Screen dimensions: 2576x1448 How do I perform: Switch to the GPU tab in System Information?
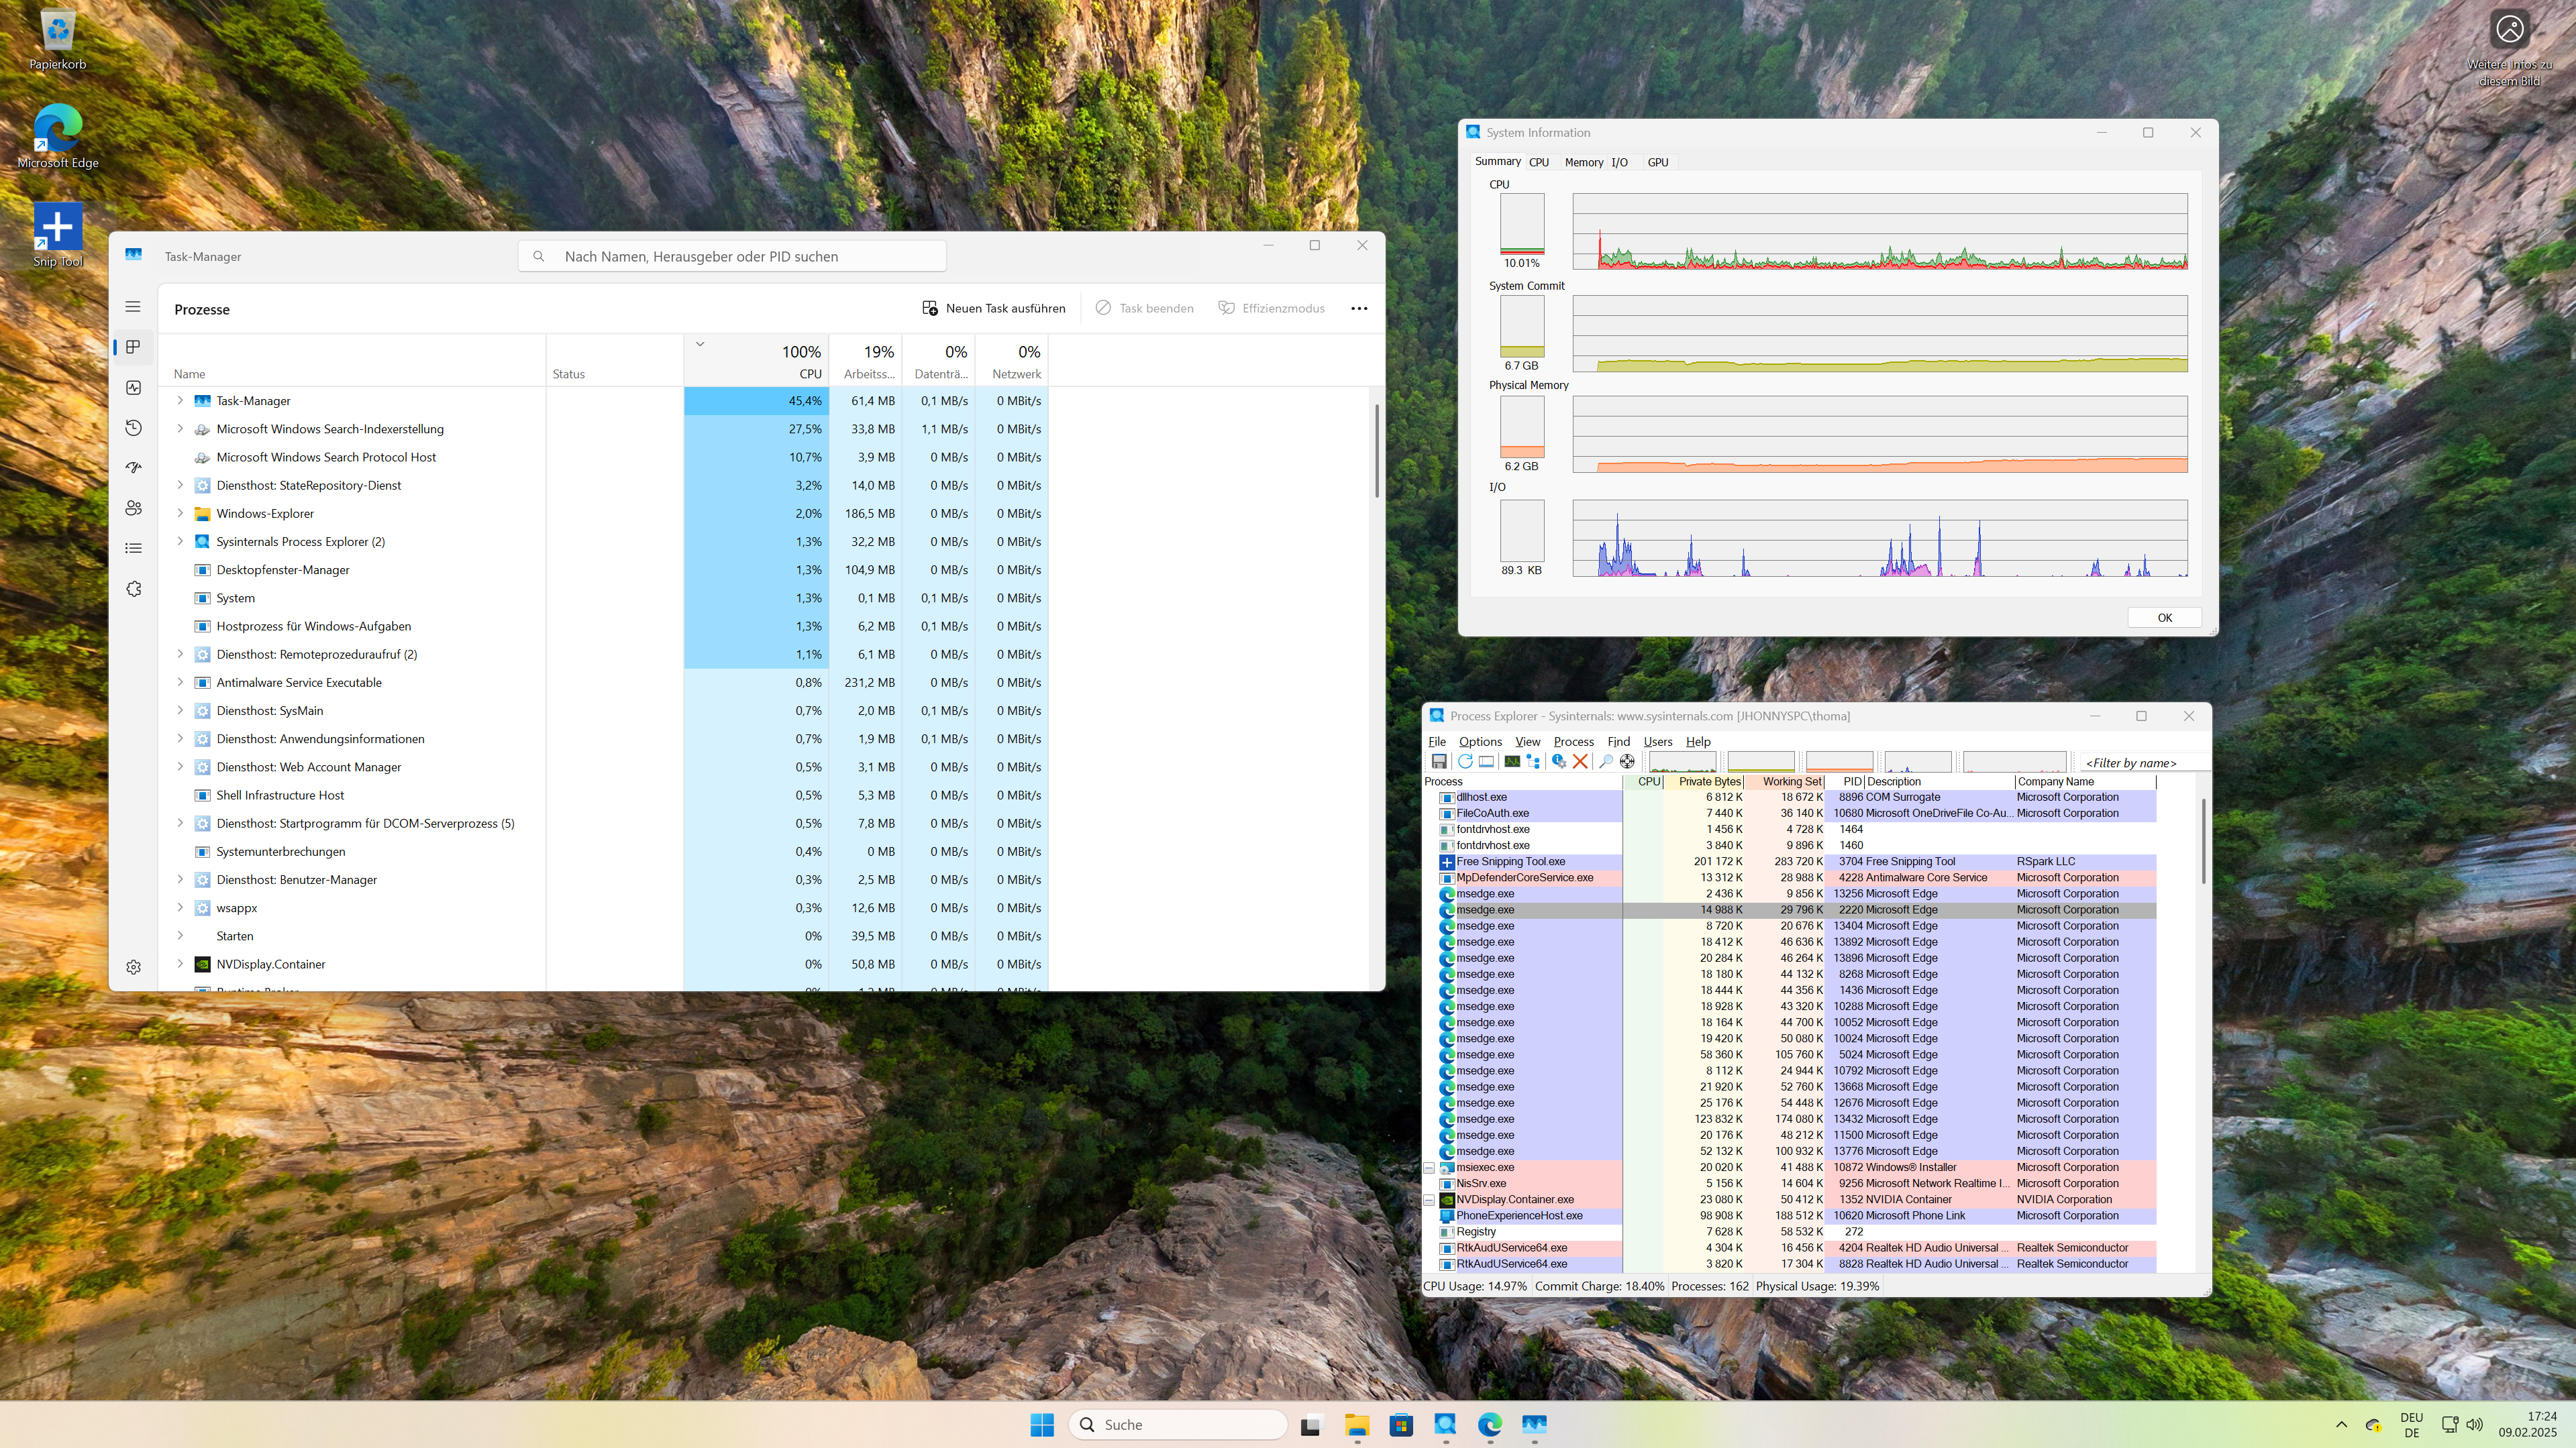point(1657,162)
